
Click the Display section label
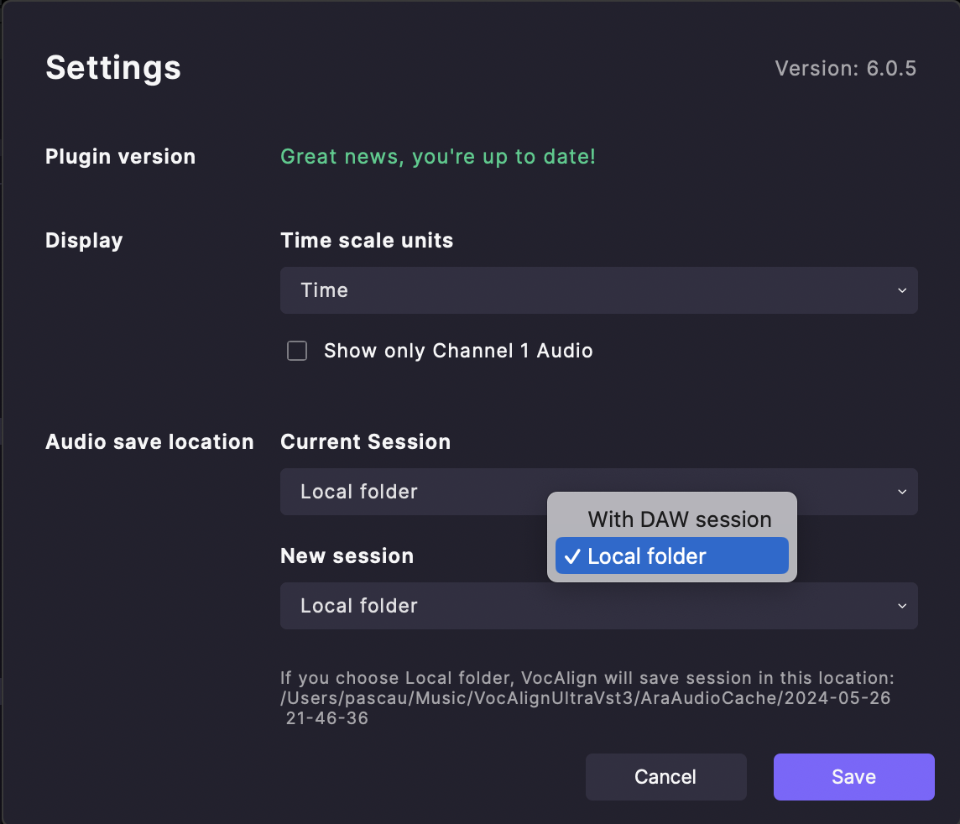click(x=84, y=241)
